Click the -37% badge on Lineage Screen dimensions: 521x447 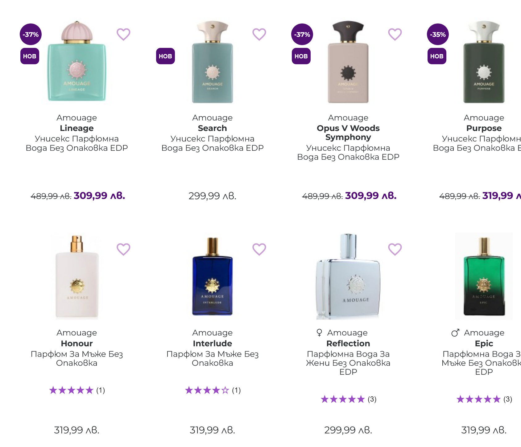coord(31,35)
